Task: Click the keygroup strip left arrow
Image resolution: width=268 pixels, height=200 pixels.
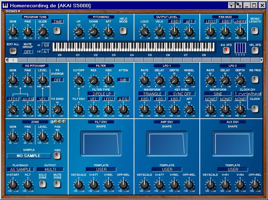Action: (7, 60)
